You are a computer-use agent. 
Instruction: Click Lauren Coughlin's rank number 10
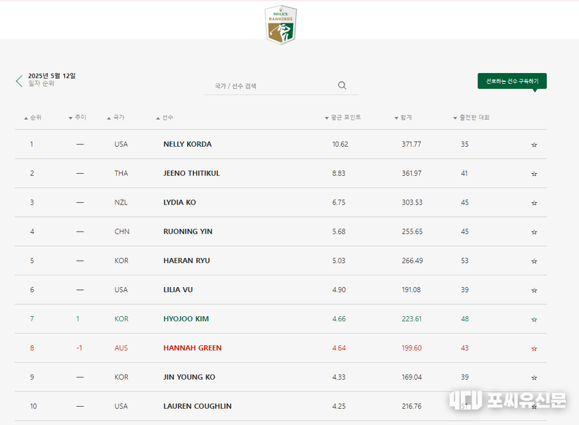33,406
